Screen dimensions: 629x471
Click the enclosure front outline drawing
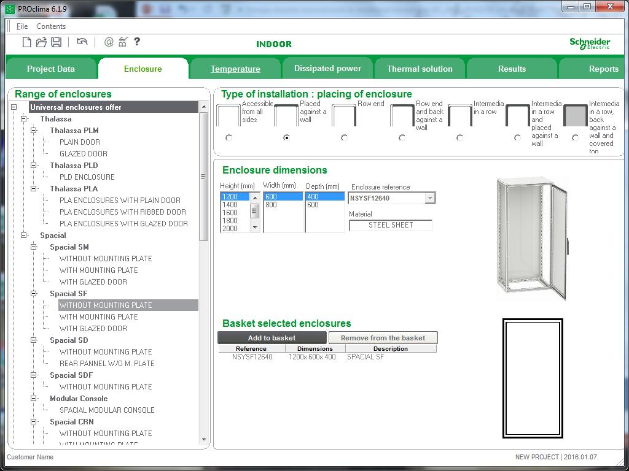click(x=533, y=378)
